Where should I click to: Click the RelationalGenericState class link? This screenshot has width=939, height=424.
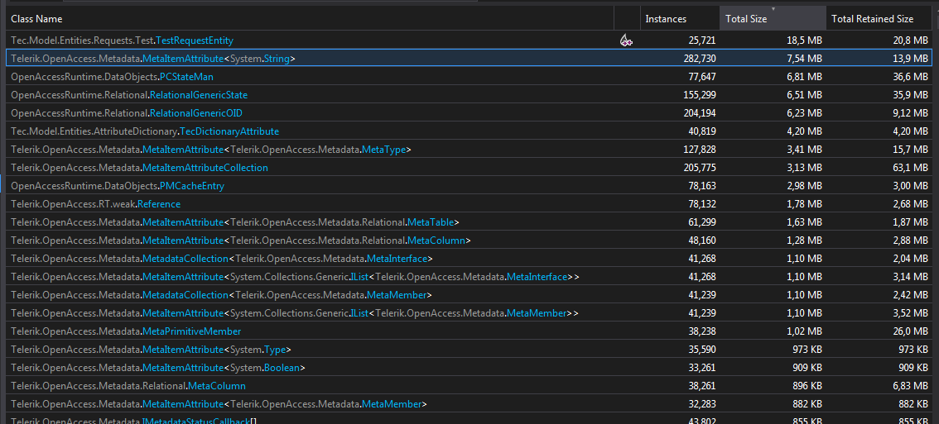199,95
